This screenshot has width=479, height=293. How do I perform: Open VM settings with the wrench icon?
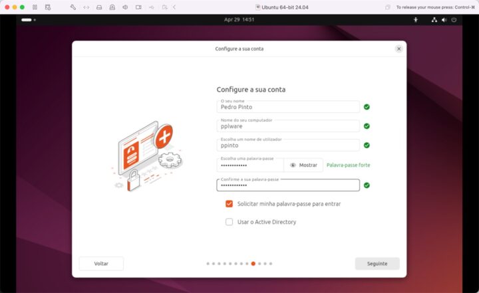(73, 7)
